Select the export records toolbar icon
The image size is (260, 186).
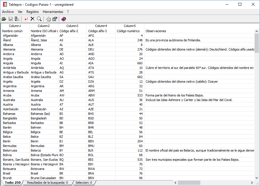(17, 19)
